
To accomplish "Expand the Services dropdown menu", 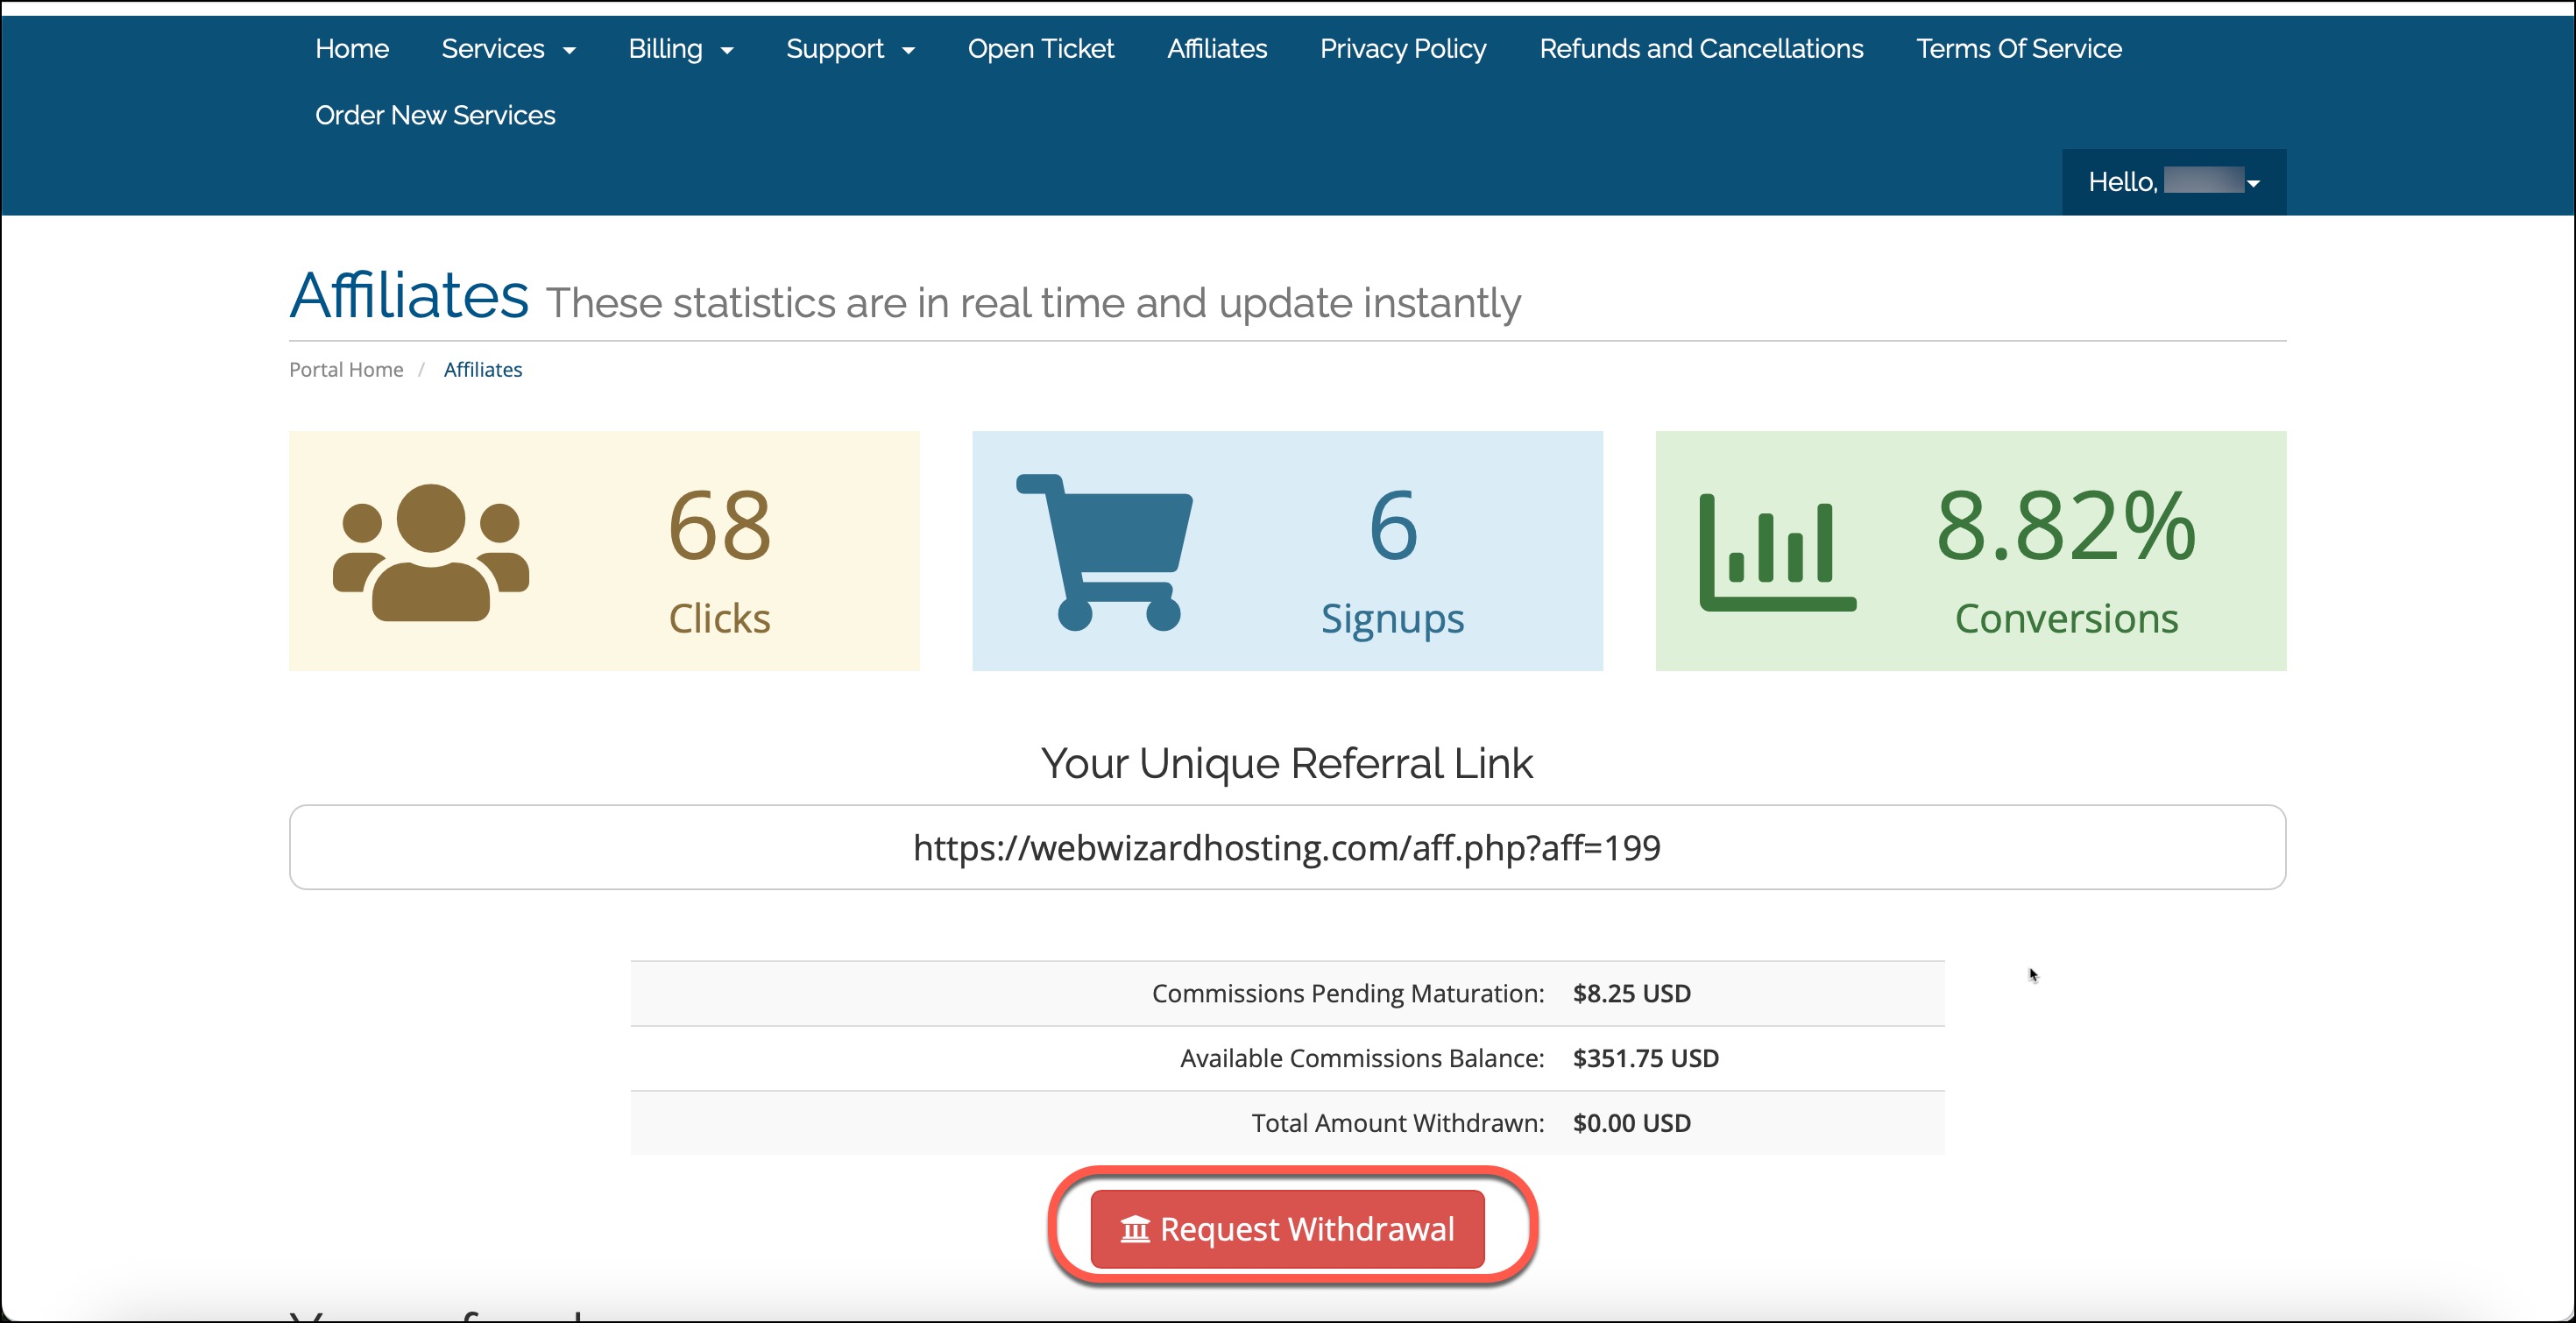I will [x=508, y=49].
